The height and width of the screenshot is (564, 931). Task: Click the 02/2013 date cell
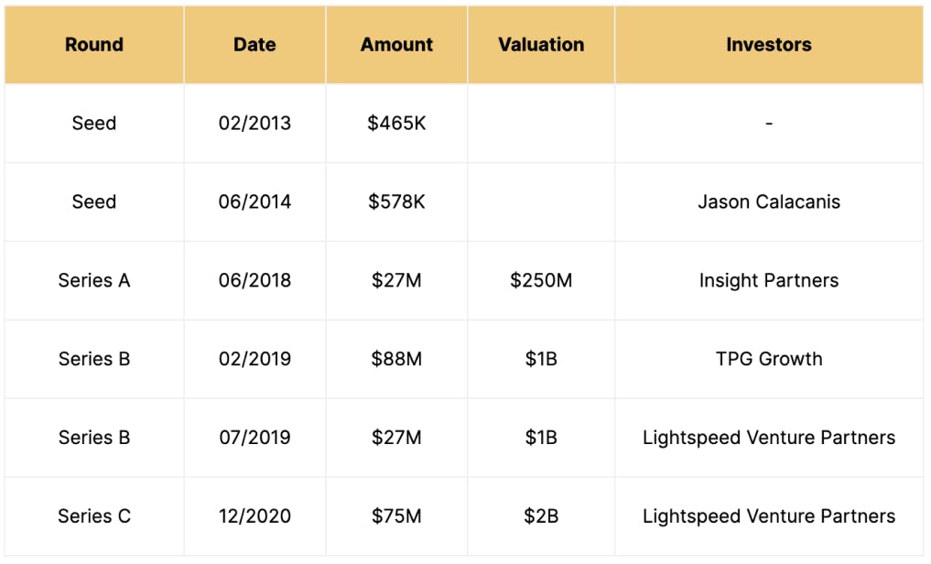pyautogui.click(x=254, y=123)
